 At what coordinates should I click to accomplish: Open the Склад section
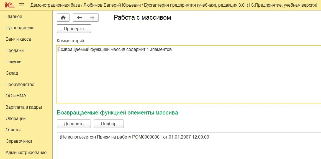pos(12,73)
